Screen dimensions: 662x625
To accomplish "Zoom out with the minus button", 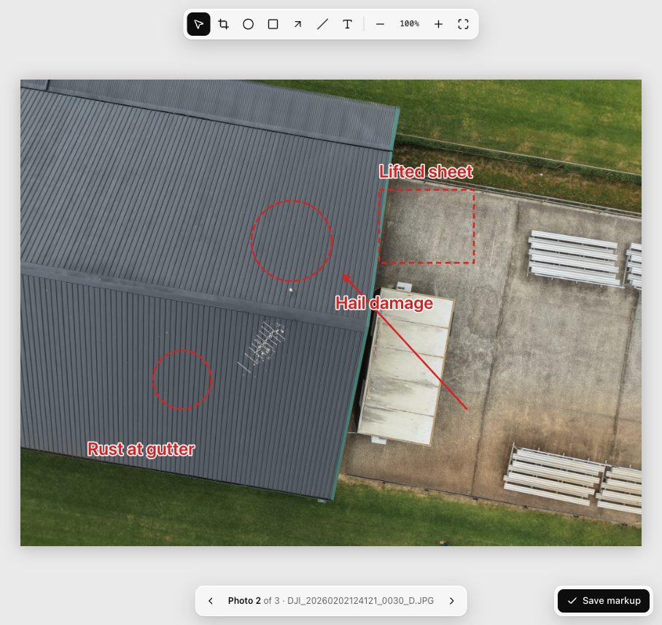I will pyautogui.click(x=380, y=24).
